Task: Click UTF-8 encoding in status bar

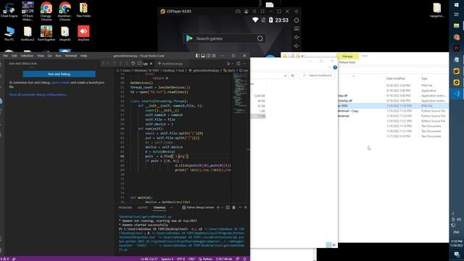Action: coord(181,259)
